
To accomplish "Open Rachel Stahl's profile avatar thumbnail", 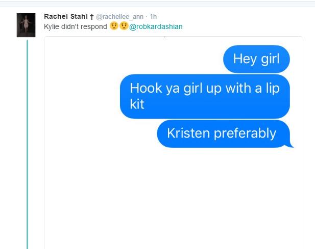I will pos(26,25).
